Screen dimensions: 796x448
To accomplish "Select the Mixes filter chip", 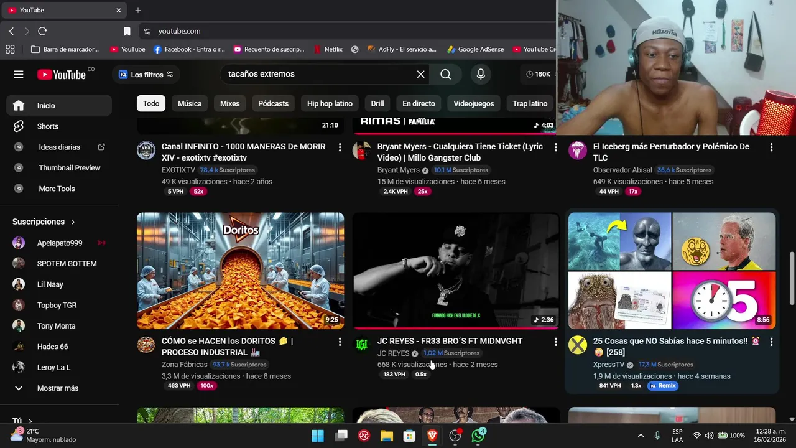I will pyautogui.click(x=229, y=103).
